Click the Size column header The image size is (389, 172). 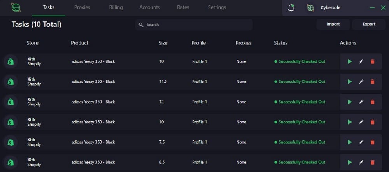coord(163,43)
